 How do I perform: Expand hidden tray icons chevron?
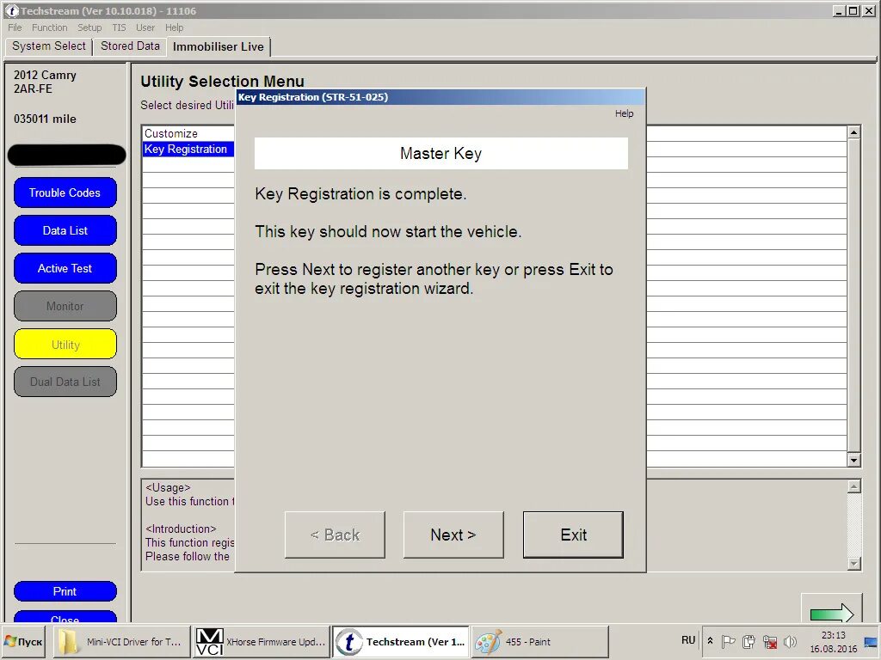[710, 641]
